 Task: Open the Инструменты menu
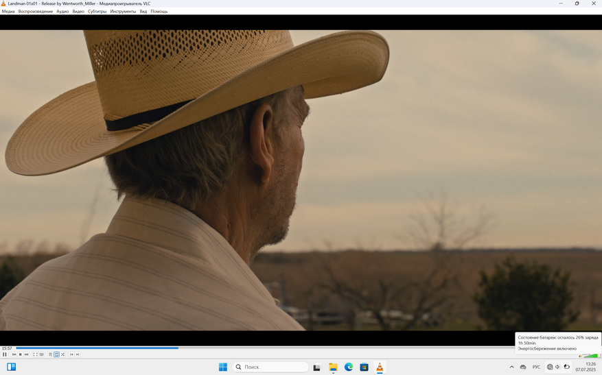(123, 12)
